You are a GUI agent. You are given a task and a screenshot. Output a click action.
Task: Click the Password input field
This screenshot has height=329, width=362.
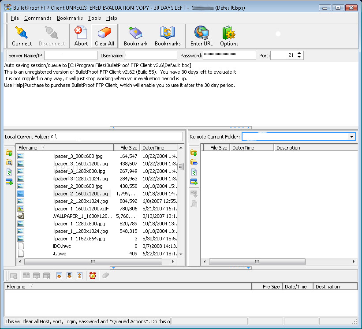click(x=229, y=56)
